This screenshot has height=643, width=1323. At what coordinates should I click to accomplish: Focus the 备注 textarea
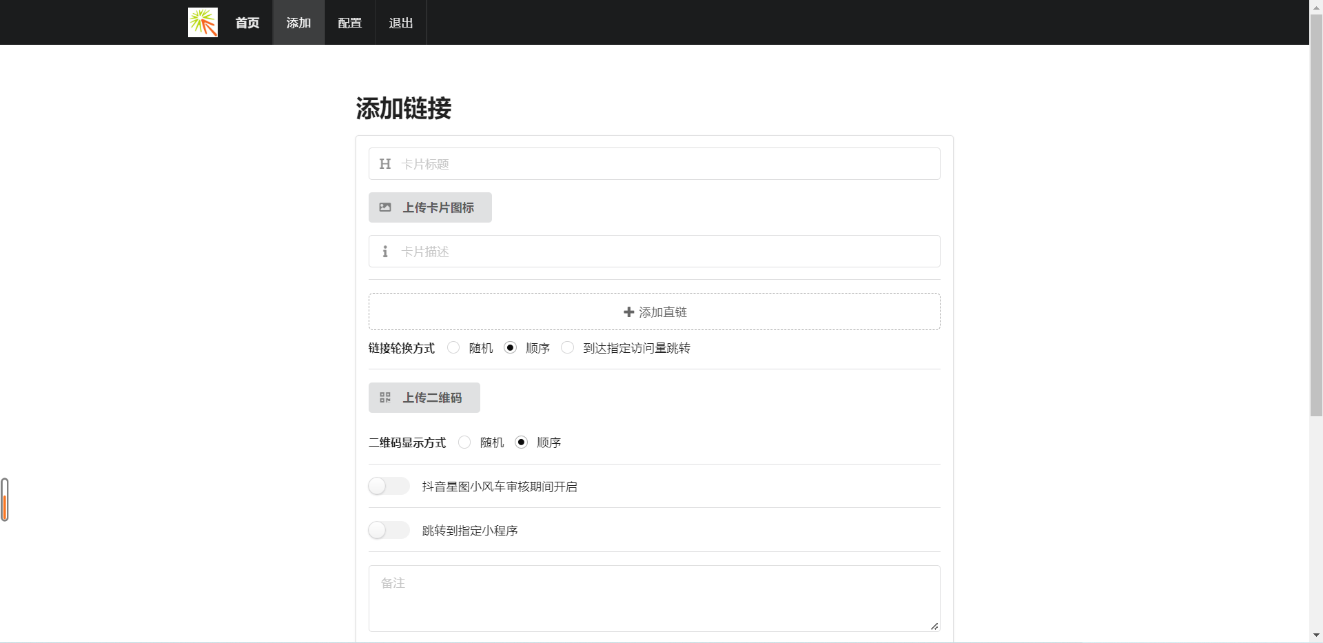point(654,598)
